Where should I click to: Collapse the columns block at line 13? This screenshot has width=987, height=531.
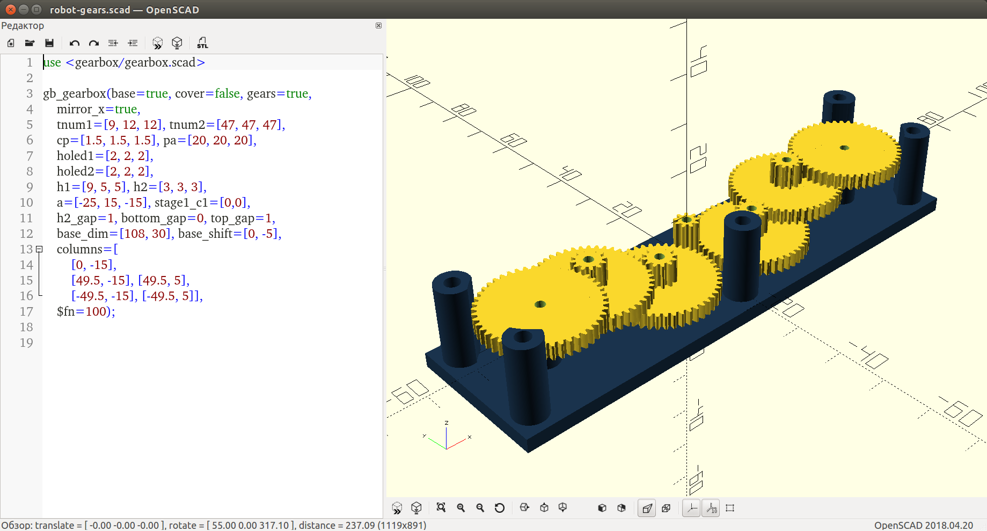pyautogui.click(x=39, y=249)
